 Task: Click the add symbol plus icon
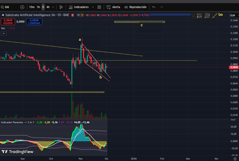(x=22, y=7)
